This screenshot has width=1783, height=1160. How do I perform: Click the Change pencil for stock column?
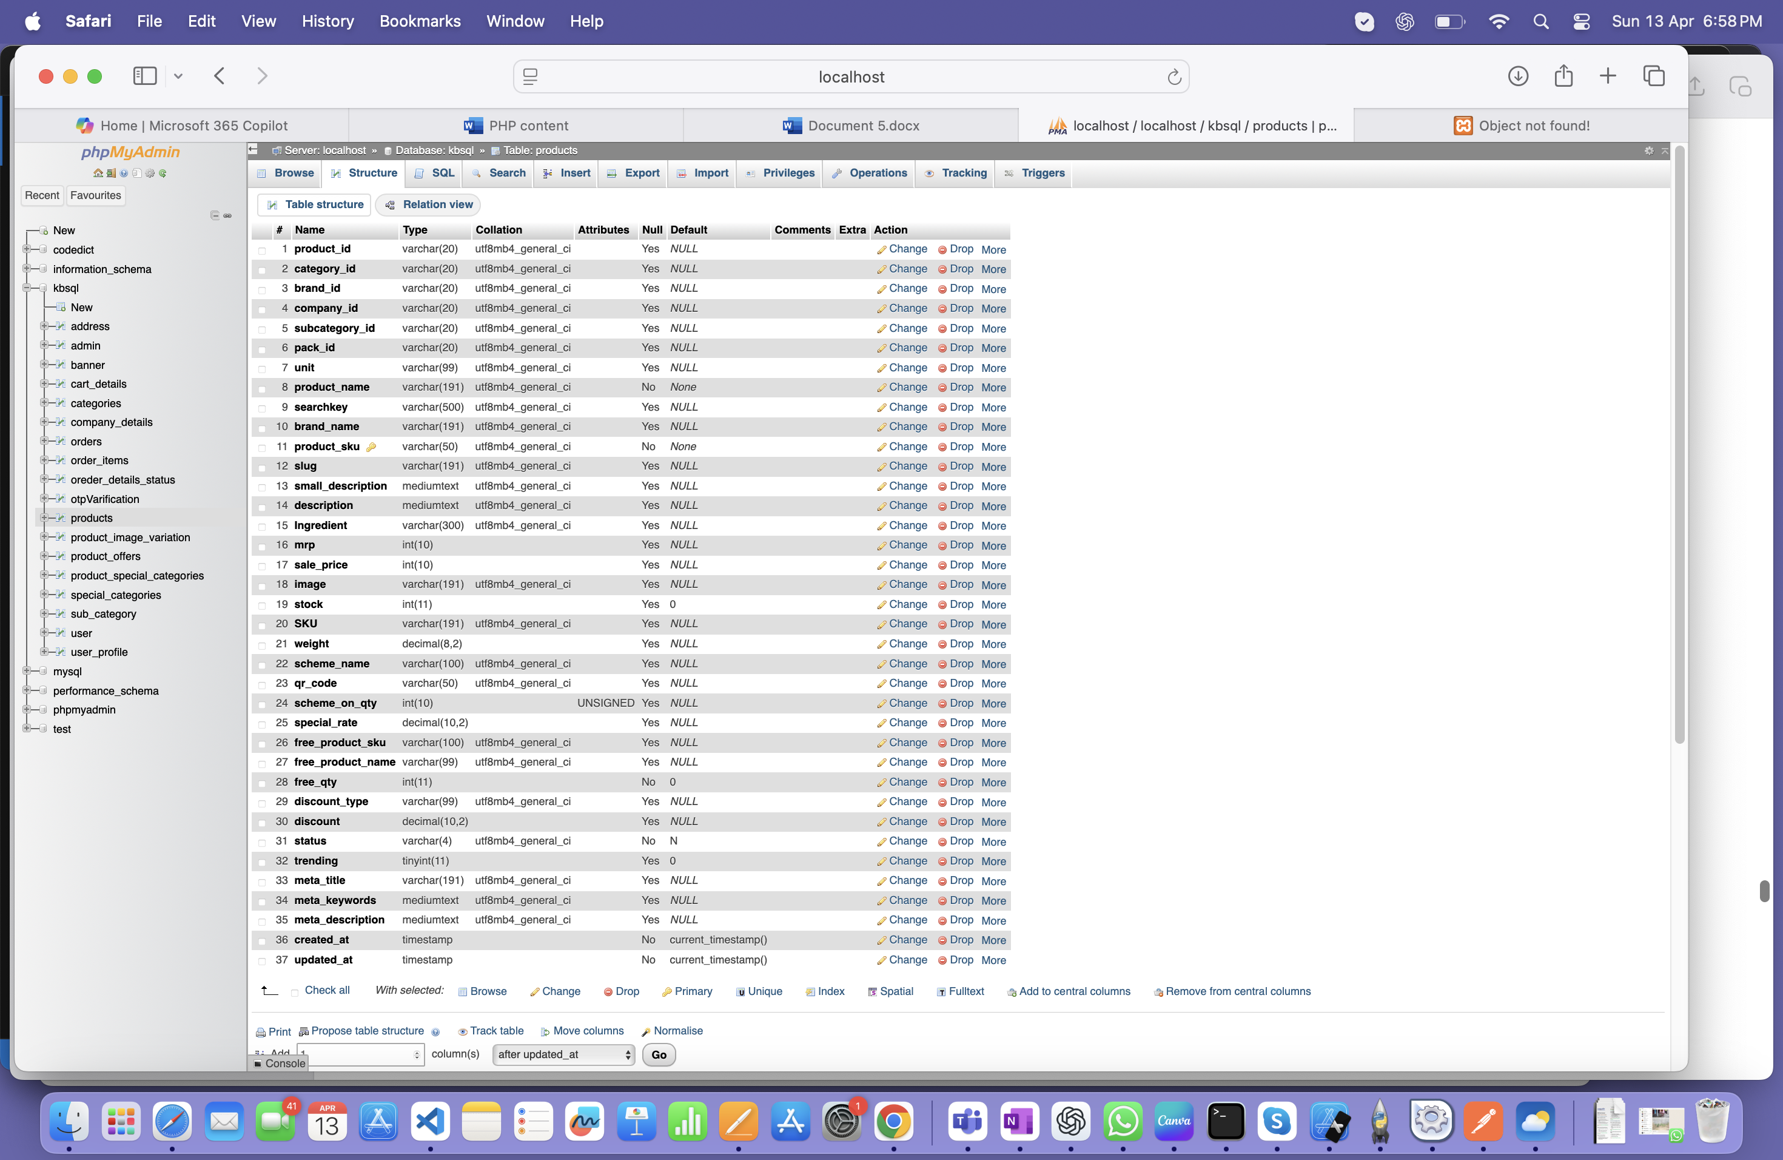(882, 605)
